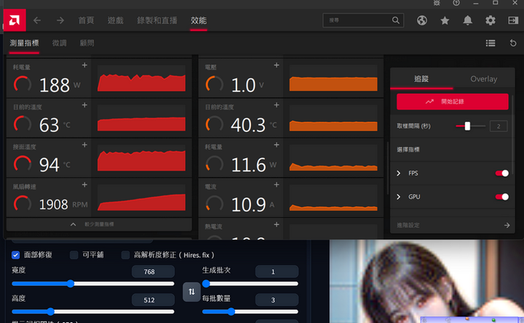Check the 可平鋪 checkbox
524x323 pixels.
74,255
